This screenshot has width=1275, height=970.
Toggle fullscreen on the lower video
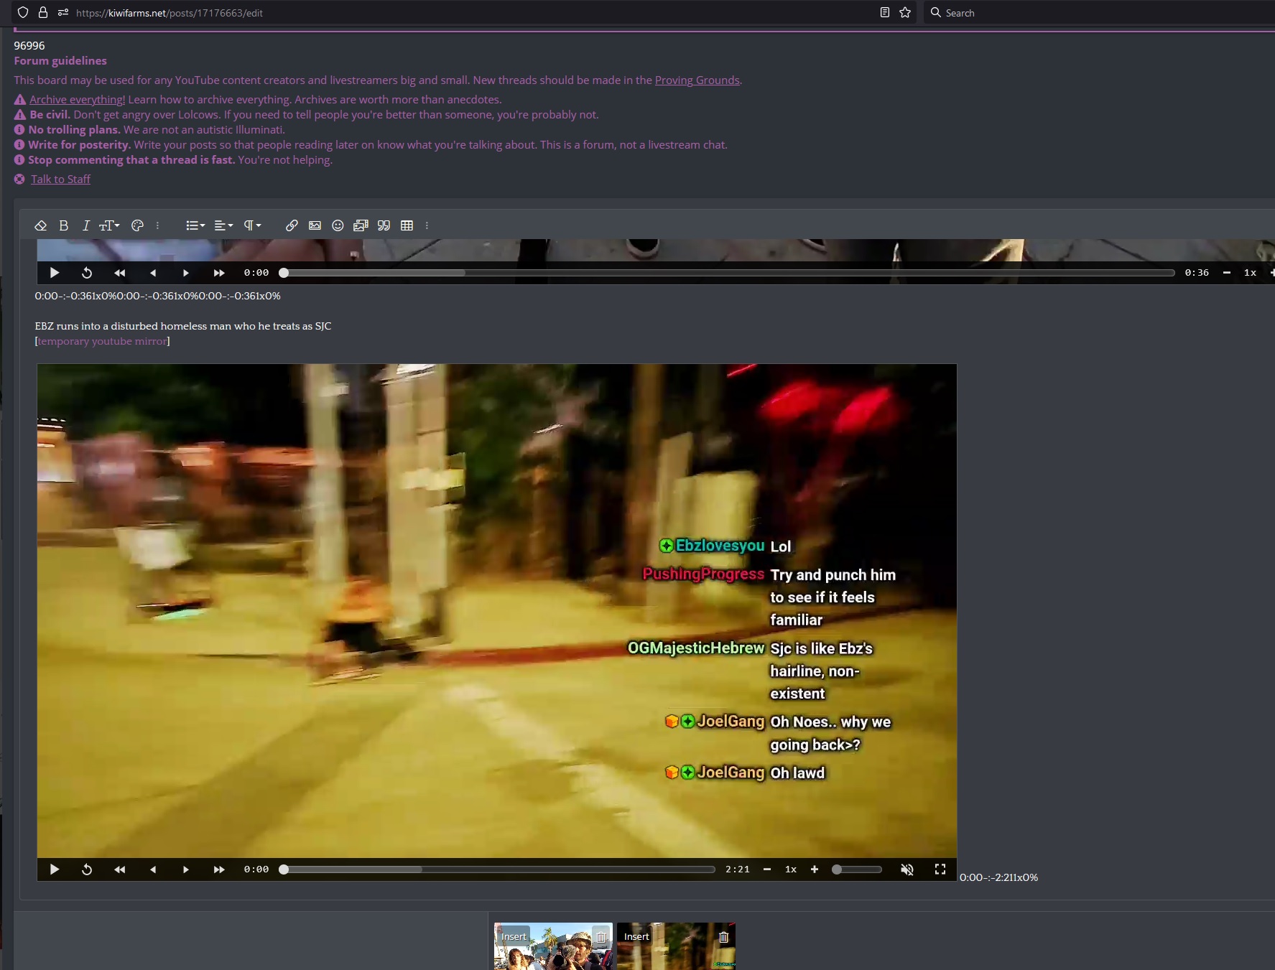pyautogui.click(x=940, y=869)
